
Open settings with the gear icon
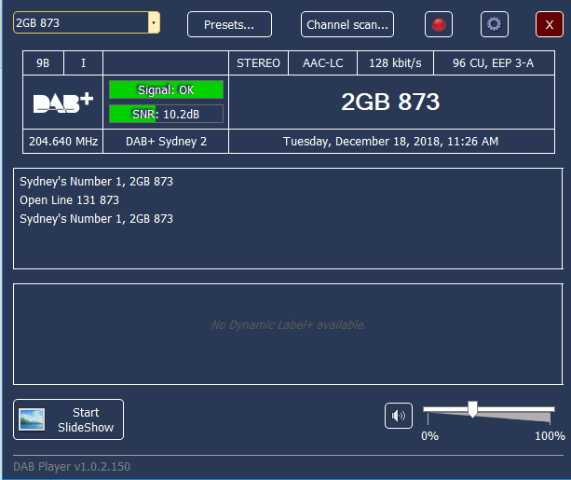(x=495, y=24)
